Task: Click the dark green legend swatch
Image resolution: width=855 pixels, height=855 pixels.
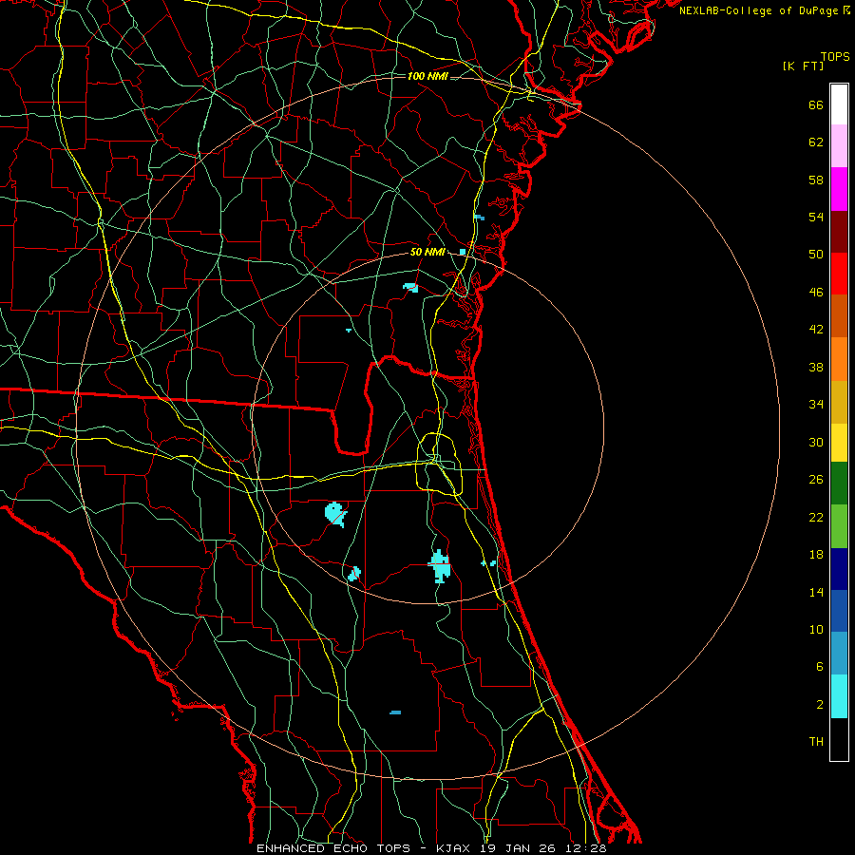Action: click(839, 484)
